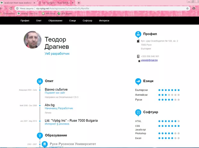Viewport: 199px width, 148px height.
Task: Click the Начинаещ Разработчик subtitle
Action: (x=59, y=108)
